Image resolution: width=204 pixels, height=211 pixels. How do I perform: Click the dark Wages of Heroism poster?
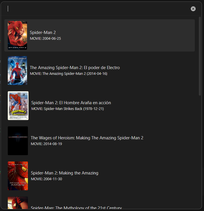click(18, 141)
